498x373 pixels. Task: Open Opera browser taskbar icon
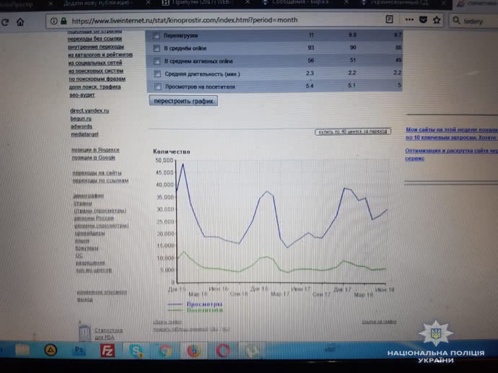click(x=223, y=351)
